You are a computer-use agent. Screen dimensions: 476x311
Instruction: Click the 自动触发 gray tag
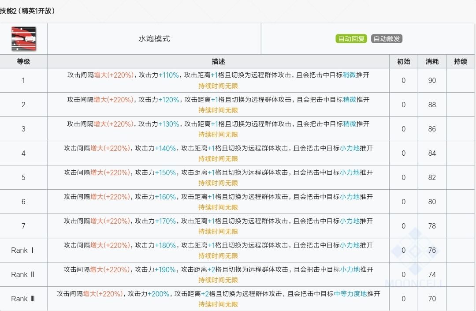387,38
